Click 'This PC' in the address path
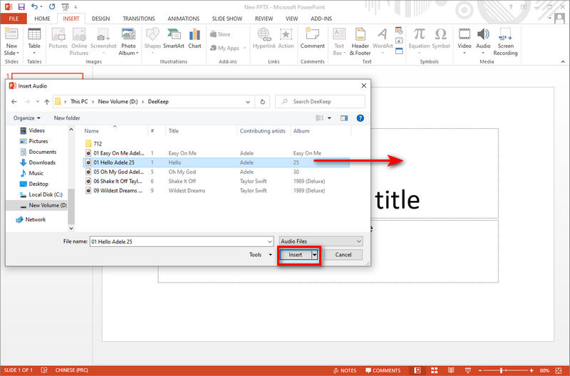Screen dimensions: 570x376 point(79,102)
